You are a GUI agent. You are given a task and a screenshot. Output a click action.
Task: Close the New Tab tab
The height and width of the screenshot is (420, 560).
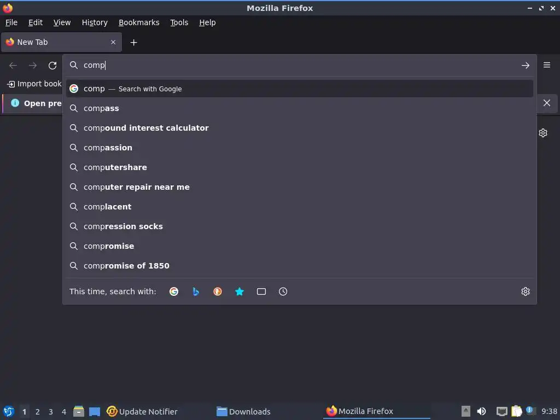[x=113, y=42]
